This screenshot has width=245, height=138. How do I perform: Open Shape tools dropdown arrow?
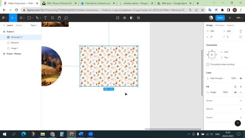32,18
